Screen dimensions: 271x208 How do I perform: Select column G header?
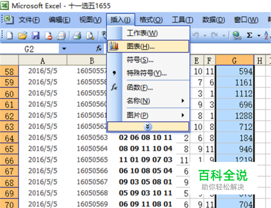pos(235,61)
